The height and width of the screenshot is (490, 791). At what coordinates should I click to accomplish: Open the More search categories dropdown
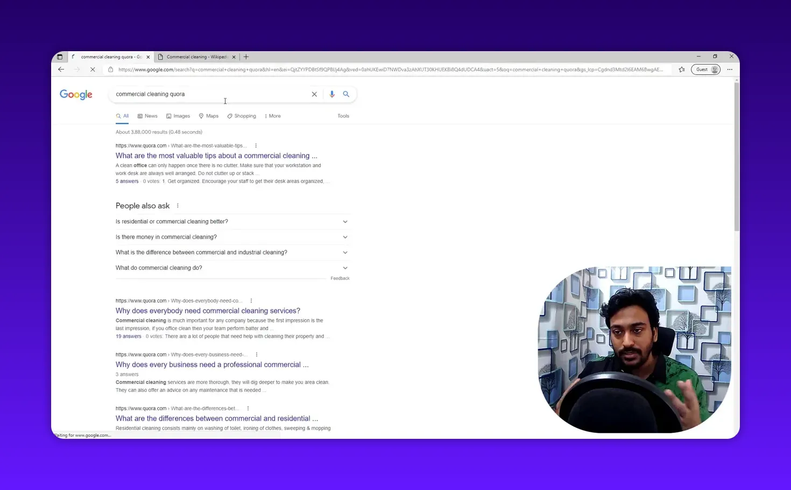tap(272, 116)
